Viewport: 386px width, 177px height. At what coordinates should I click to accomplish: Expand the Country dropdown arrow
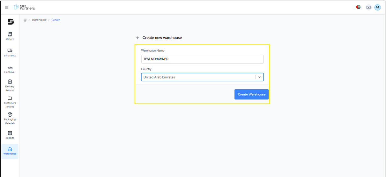[x=259, y=77]
